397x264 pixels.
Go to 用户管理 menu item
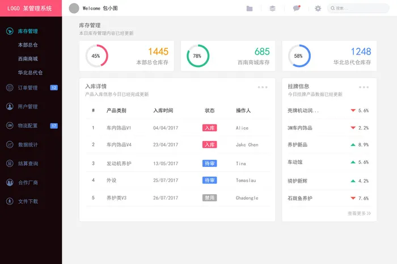pyautogui.click(x=28, y=106)
